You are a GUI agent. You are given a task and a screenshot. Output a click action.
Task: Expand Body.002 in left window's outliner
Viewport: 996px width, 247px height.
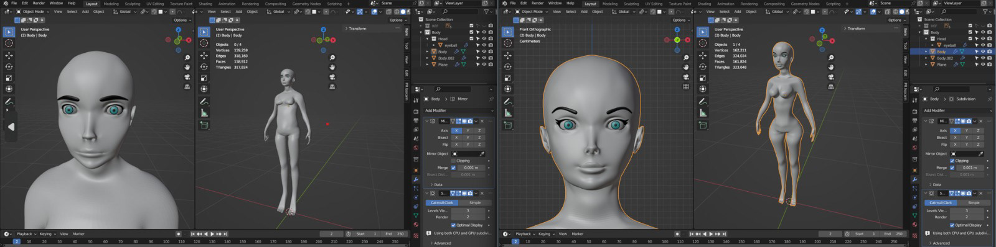tap(428, 58)
